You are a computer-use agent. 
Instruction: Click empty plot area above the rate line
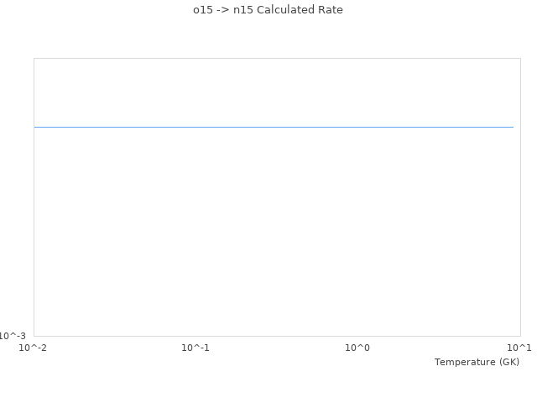[274, 92]
